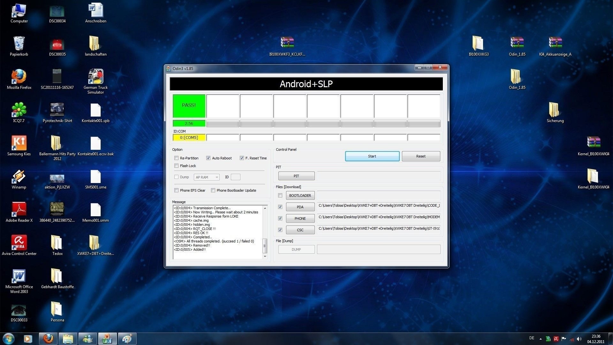Screen dimensions: 613x345
Task: Select the Kontakte001.spb file
Action: (95, 113)
